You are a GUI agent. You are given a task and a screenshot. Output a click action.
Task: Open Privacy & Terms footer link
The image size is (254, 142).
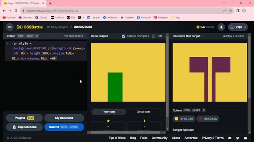click(213, 138)
